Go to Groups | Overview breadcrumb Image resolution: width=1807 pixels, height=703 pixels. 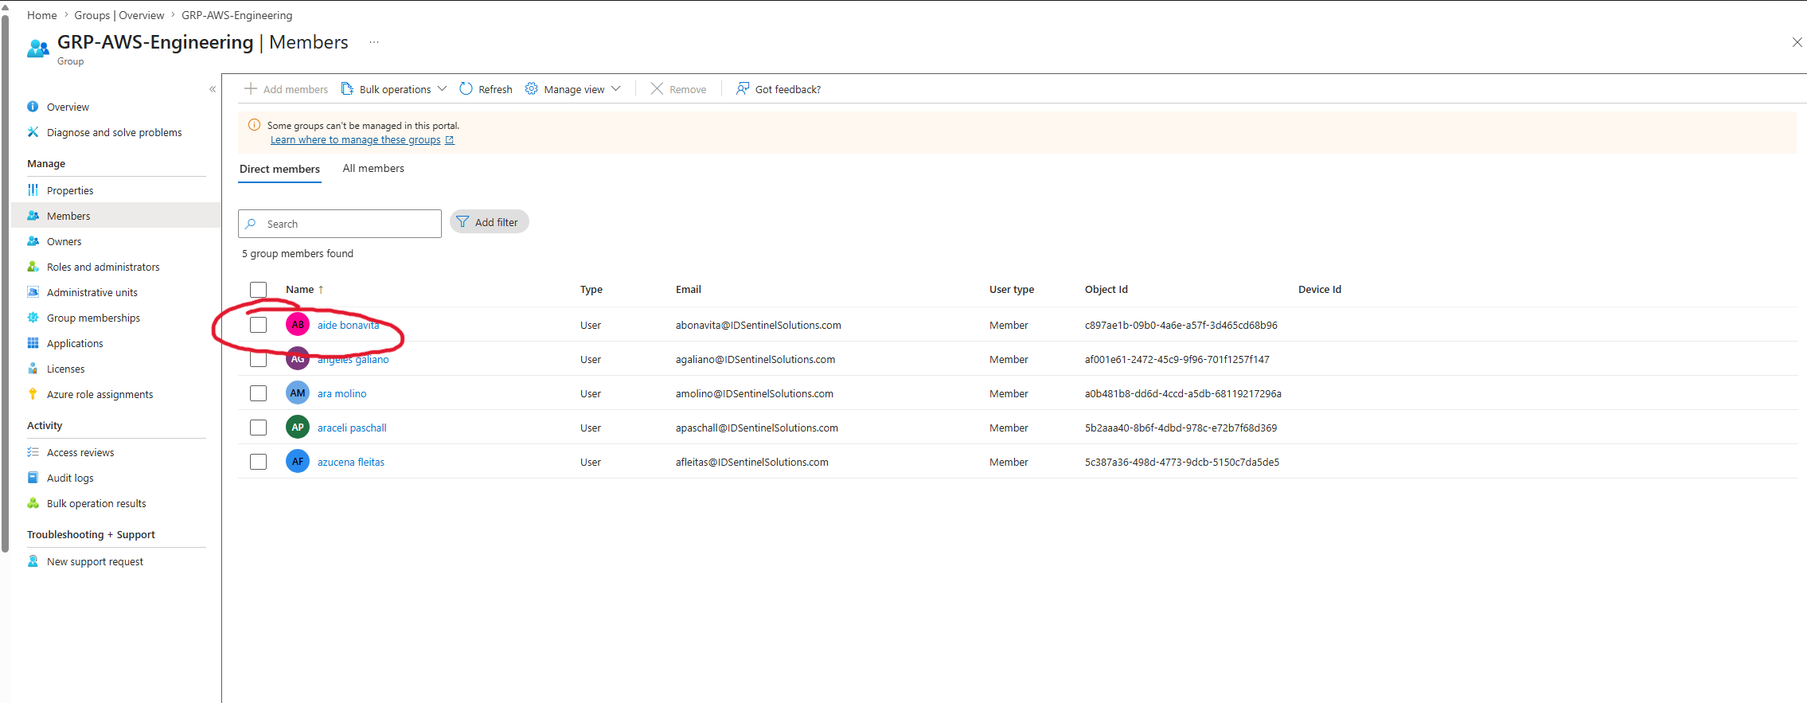[x=119, y=15]
